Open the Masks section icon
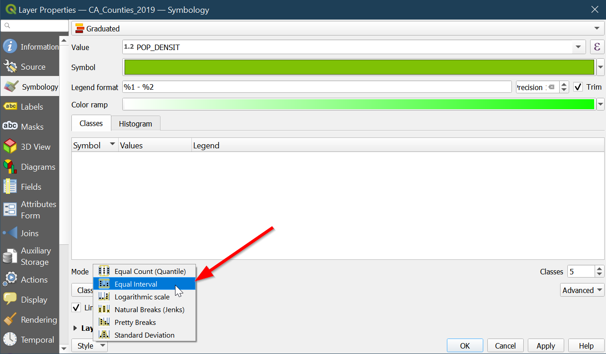 pos(10,126)
